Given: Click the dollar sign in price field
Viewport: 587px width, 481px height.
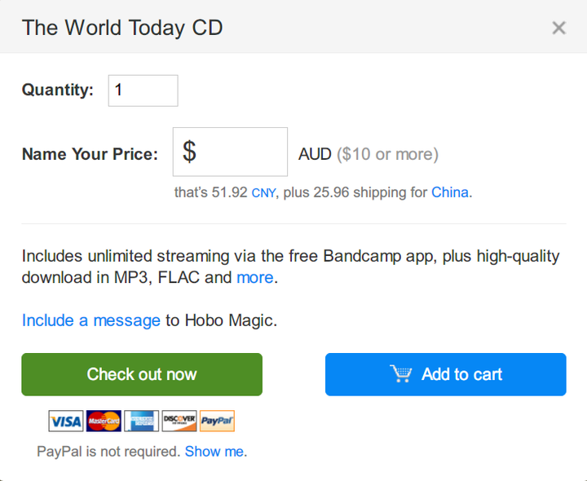Looking at the screenshot, I should [189, 152].
